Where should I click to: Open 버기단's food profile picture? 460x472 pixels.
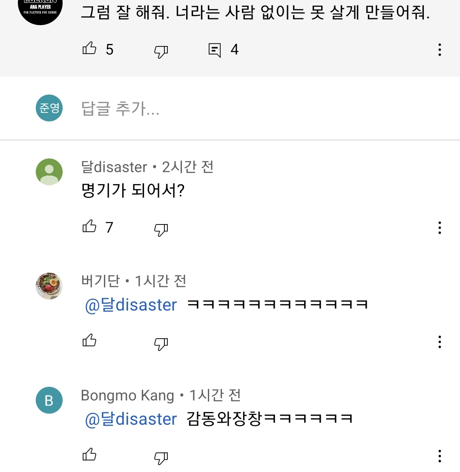pos(49,286)
